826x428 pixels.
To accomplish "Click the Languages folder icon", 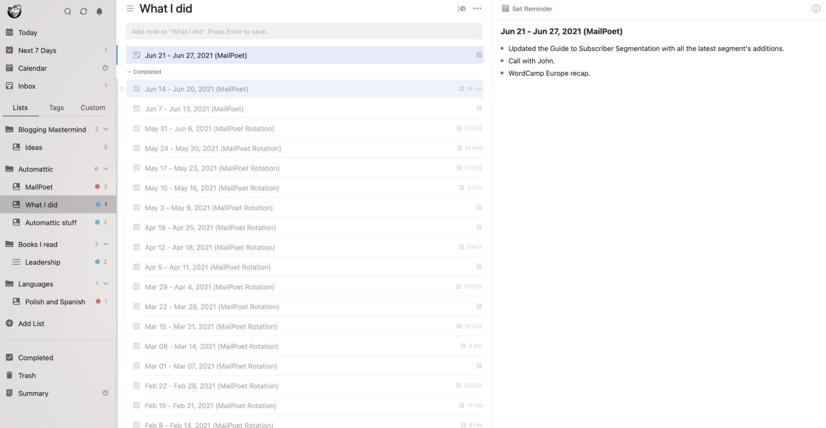I will (9, 284).
